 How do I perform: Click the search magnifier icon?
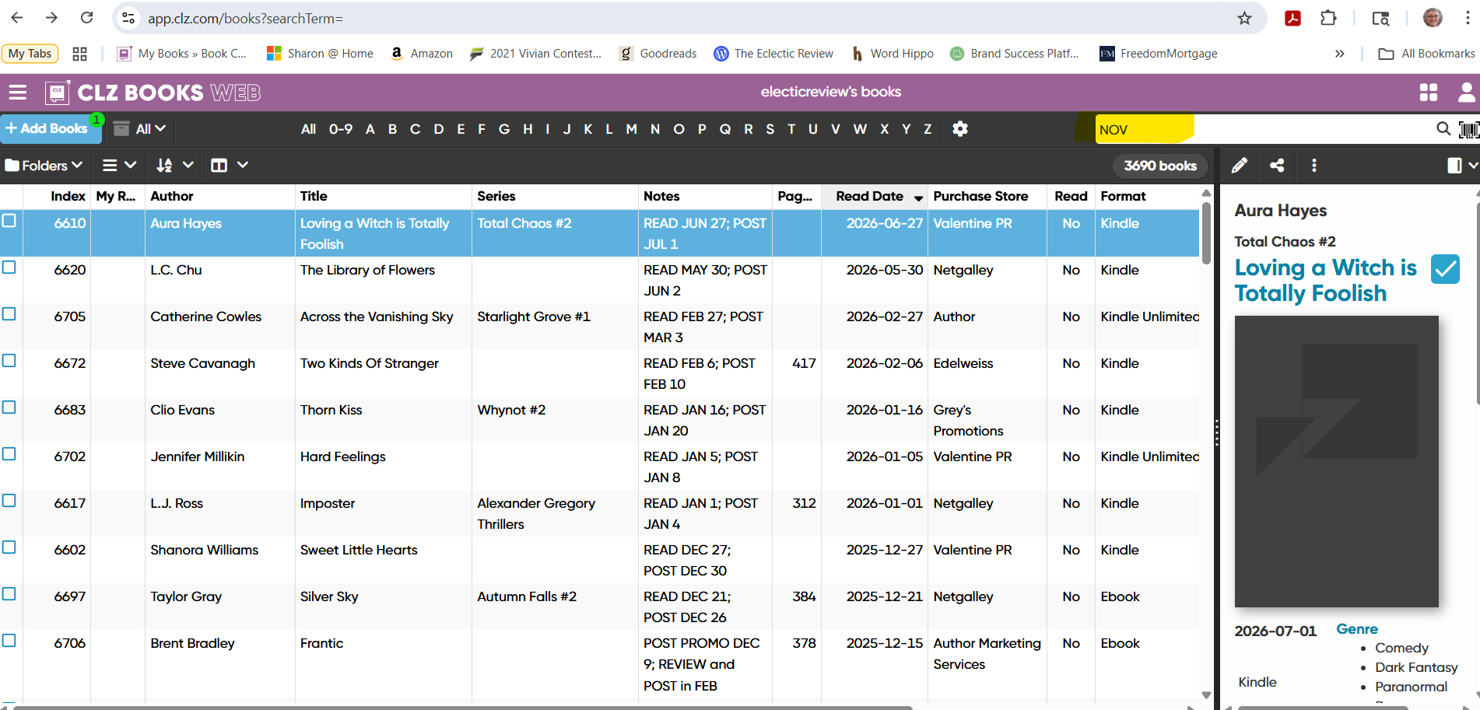1443,129
